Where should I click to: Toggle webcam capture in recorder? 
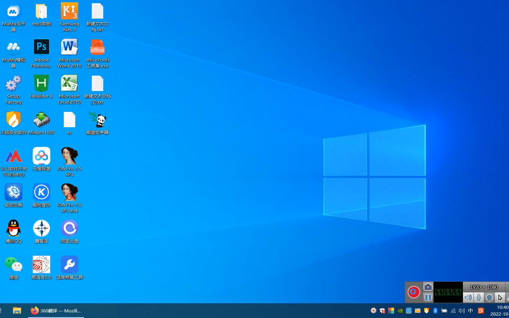pyautogui.click(x=489, y=297)
